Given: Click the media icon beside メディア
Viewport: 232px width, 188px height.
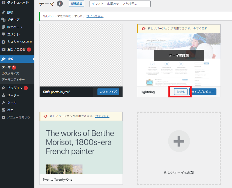Looking at the screenshot, I should [x=3, y=20].
